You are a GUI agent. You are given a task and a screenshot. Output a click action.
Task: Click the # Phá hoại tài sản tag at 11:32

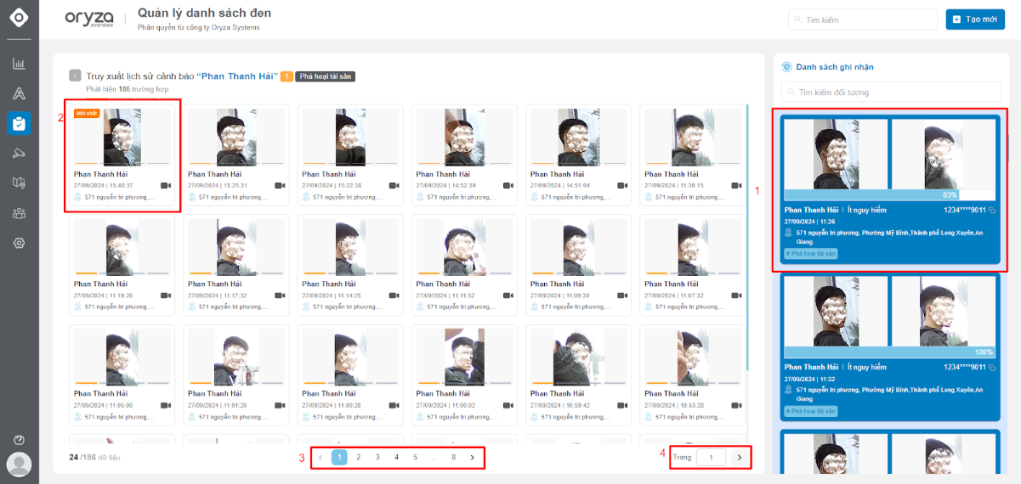[810, 410]
